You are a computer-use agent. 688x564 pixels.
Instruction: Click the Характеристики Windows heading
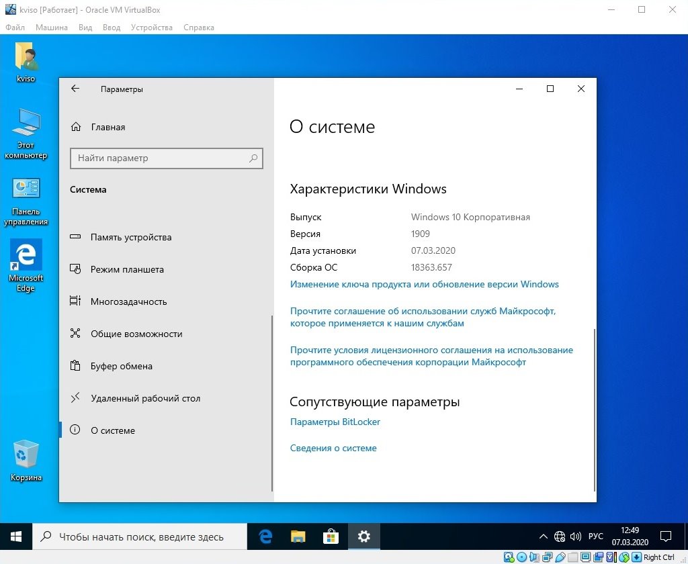tap(368, 189)
